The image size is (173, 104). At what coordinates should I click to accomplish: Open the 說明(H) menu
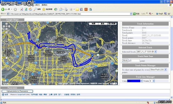pyautogui.click(x=44, y=5)
